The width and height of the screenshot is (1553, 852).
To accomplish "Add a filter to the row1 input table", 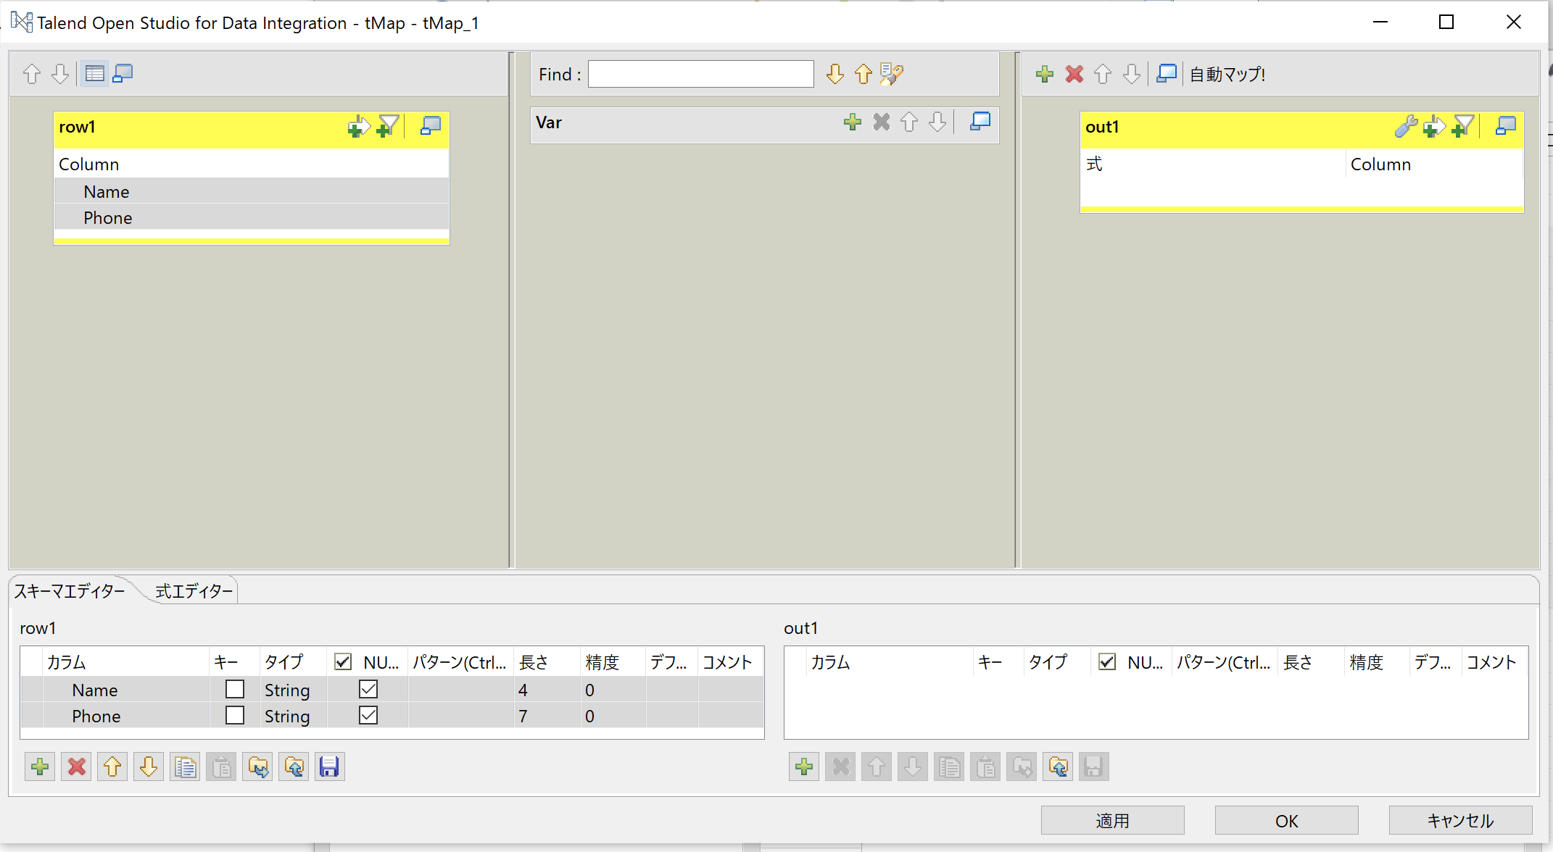I will (x=389, y=125).
